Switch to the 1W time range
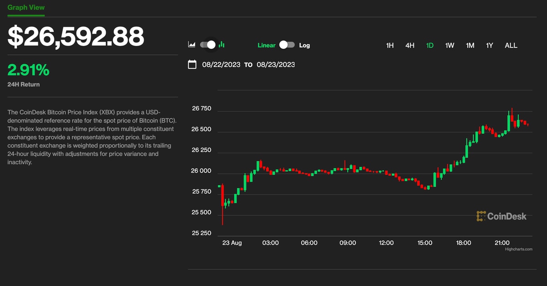 pos(449,45)
